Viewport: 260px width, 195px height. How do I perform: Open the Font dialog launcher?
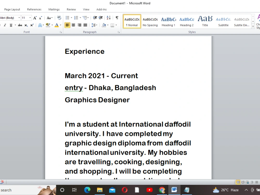pos(61,32)
